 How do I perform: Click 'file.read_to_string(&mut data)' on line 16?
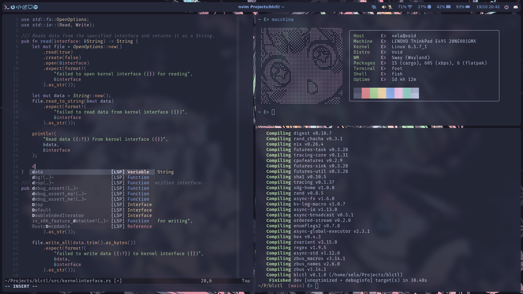(73, 101)
